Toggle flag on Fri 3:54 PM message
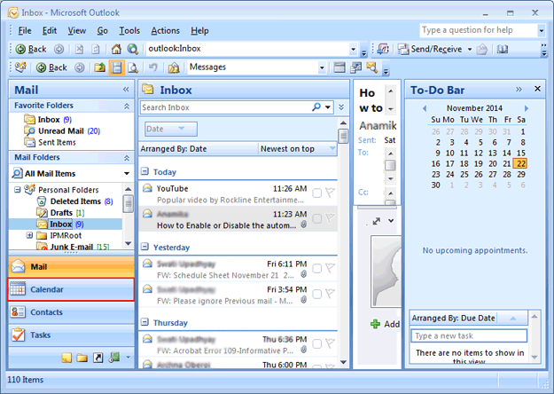This screenshot has width=554, height=394. (330, 295)
